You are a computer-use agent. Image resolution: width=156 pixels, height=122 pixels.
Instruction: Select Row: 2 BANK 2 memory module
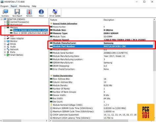(31, 33)
